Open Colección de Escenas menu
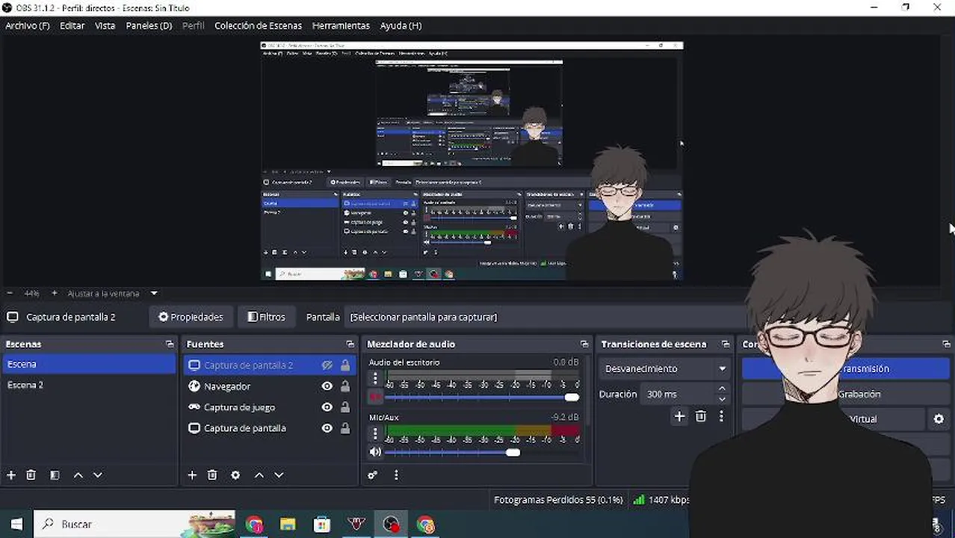 click(258, 25)
